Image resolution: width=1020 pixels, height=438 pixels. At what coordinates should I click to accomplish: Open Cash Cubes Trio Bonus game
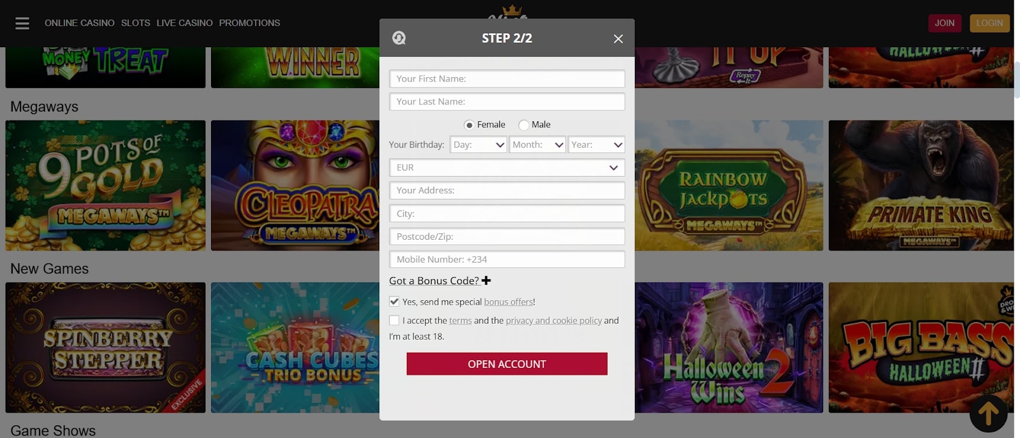[295, 347]
